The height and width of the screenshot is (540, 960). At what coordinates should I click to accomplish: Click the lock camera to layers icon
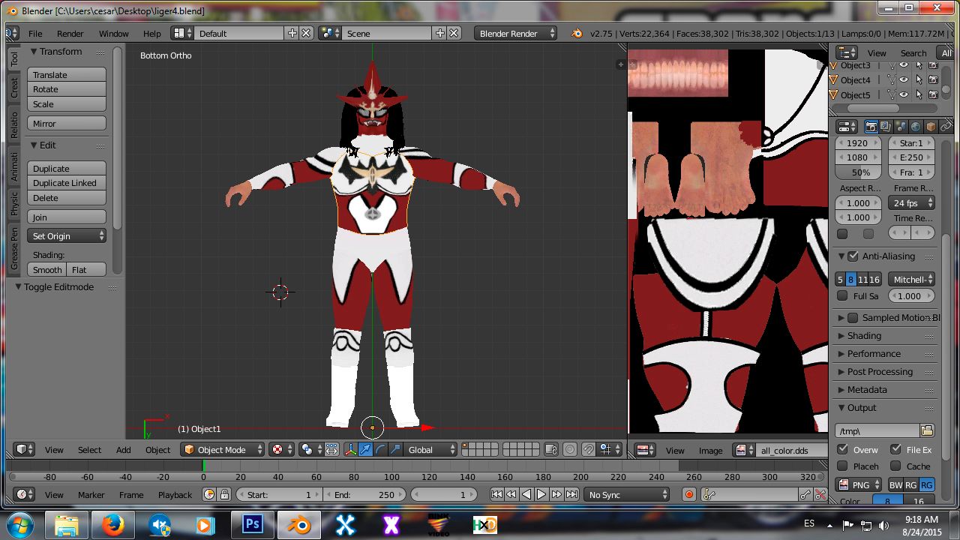tap(551, 450)
